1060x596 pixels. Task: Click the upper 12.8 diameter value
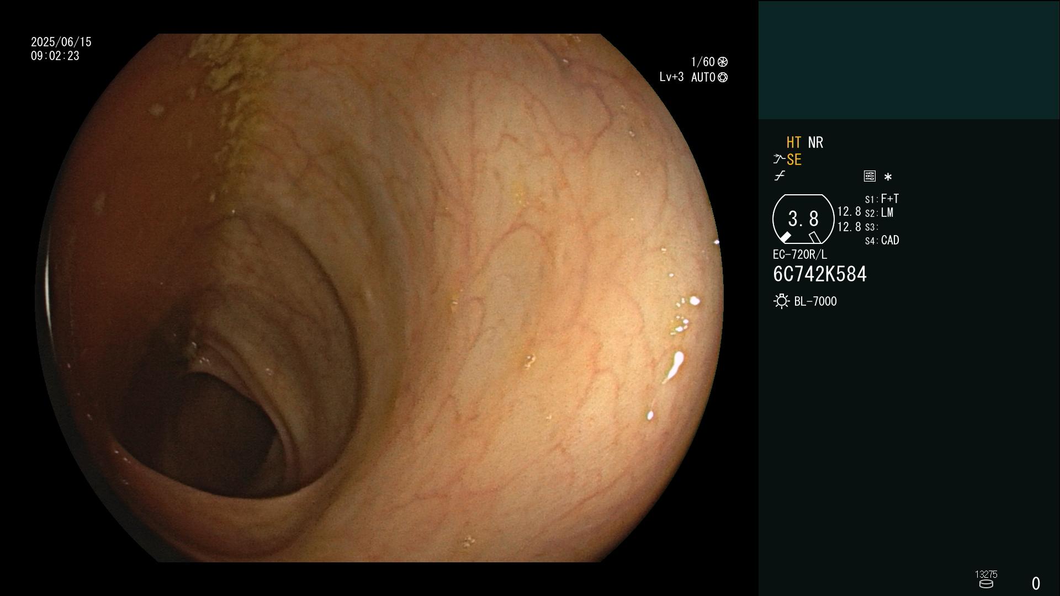[849, 212]
